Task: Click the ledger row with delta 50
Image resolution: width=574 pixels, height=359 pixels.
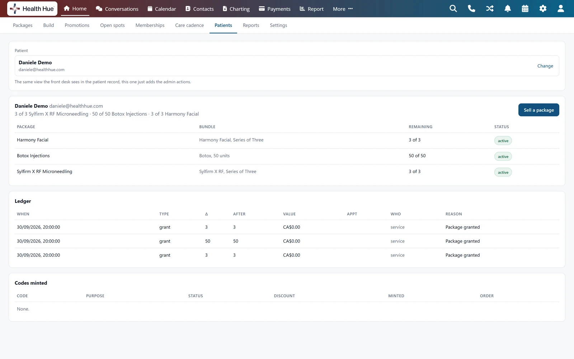Action: click(287, 241)
